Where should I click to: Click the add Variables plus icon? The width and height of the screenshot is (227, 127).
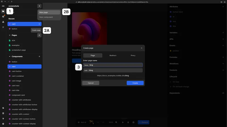point(223,33)
